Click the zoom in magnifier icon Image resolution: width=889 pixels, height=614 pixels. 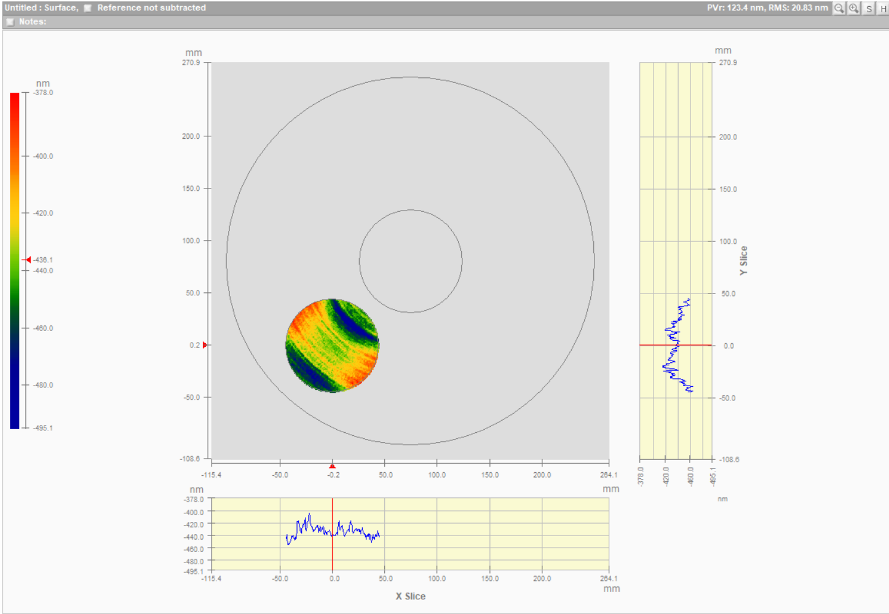click(854, 8)
